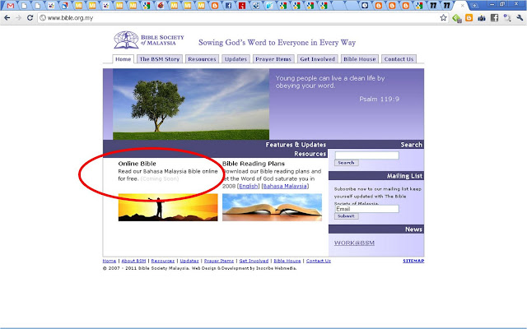
Task: Open the Chrome wrench menu
Action: [520, 18]
